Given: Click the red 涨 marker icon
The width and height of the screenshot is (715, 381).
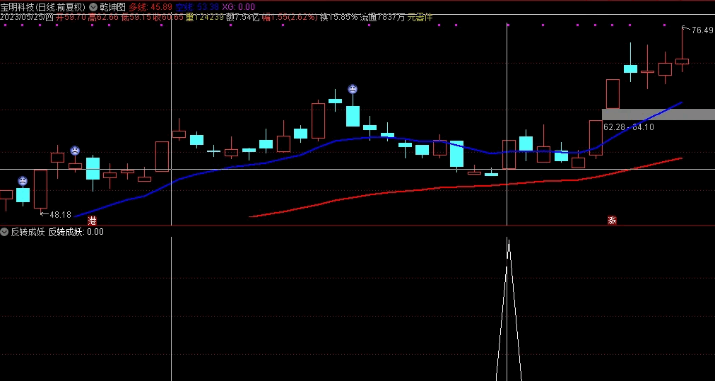Looking at the screenshot, I should (612, 221).
